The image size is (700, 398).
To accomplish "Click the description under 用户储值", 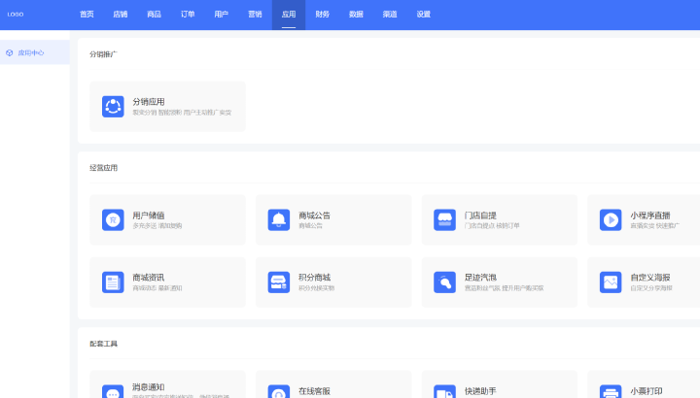I will 157,226.
